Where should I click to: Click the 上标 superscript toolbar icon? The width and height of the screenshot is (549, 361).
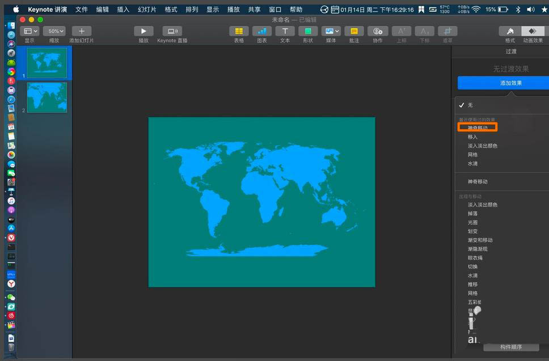point(401,31)
